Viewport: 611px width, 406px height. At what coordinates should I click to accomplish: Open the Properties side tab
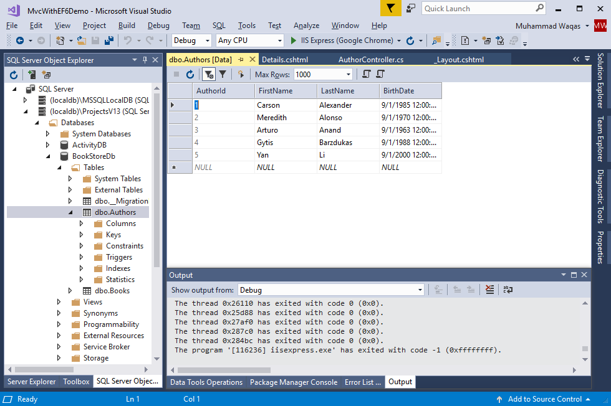(x=600, y=248)
